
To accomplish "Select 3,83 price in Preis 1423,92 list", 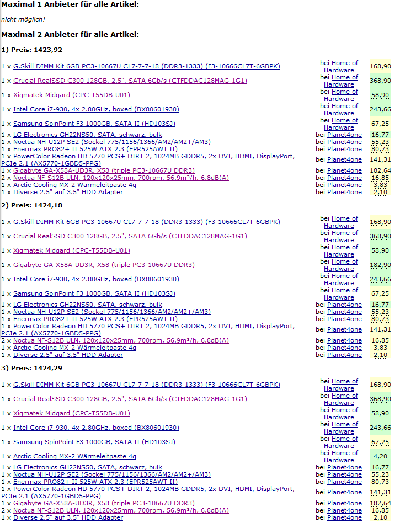I will (x=380, y=185).
